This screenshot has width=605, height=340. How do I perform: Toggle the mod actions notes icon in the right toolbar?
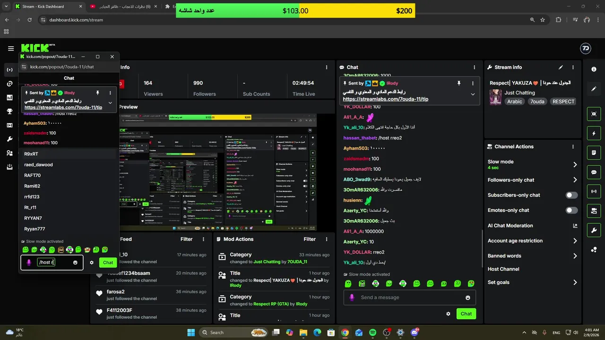click(x=594, y=153)
